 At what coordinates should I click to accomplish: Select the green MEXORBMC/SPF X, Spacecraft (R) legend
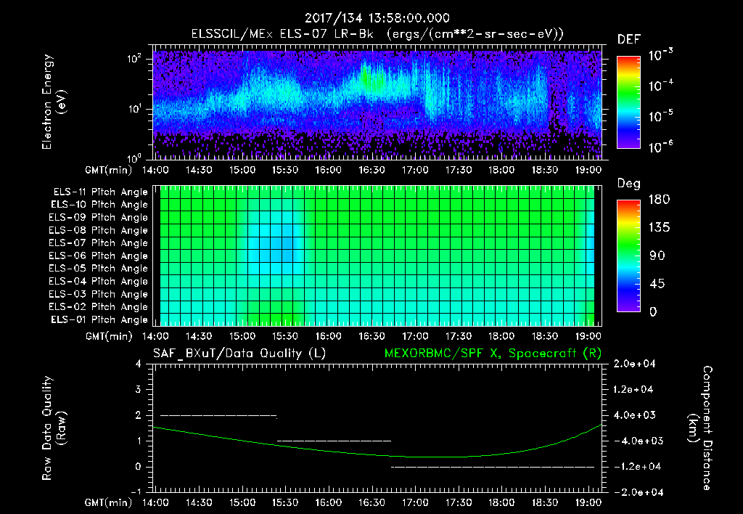click(x=493, y=354)
